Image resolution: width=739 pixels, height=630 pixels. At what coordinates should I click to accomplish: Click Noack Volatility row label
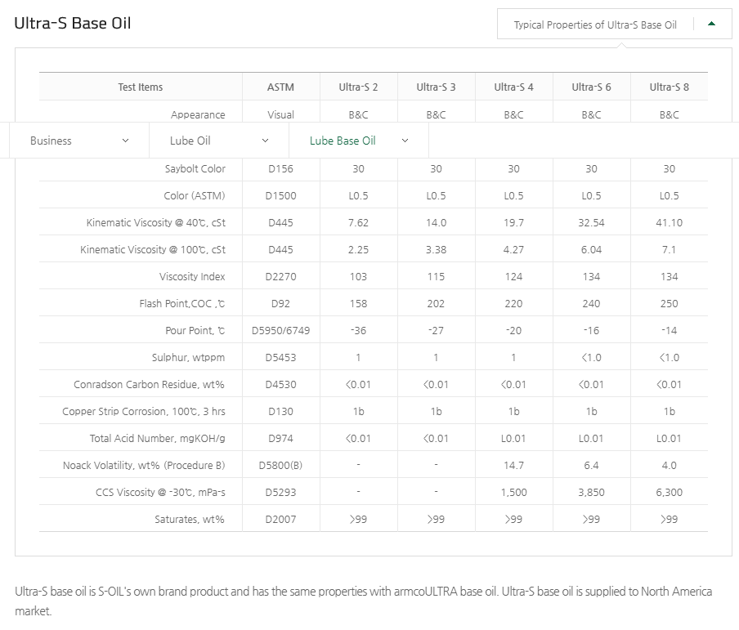click(x=144, y=465)
